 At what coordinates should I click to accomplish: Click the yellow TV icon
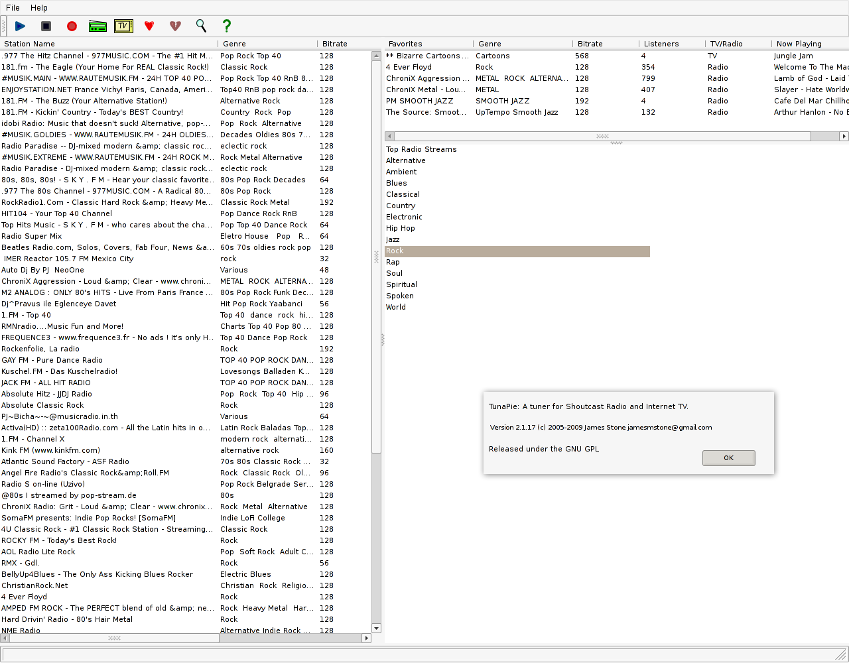tap(123, 26)
